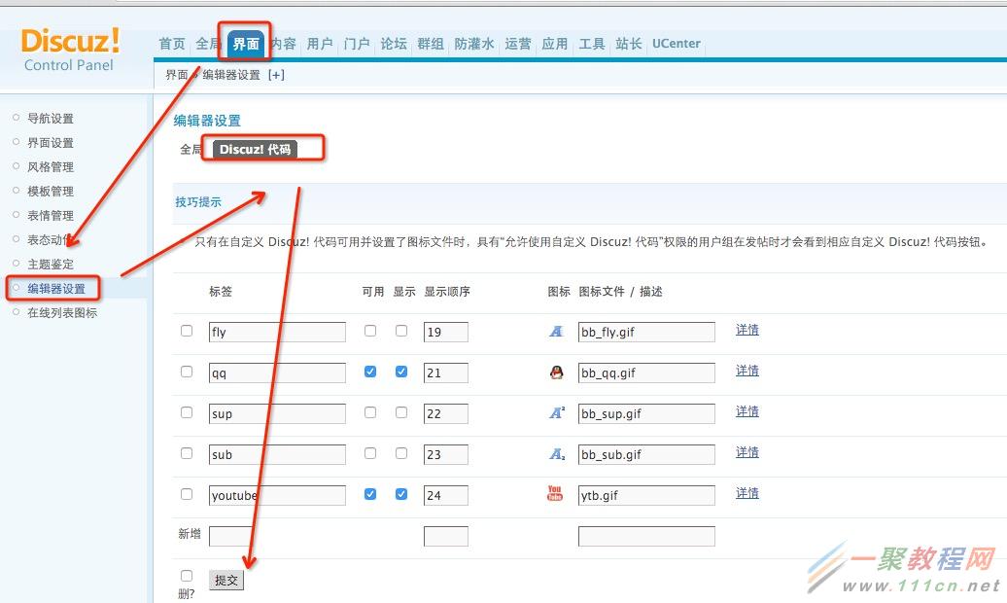Click the superscript icon in sup row

[x=557, y=412]
